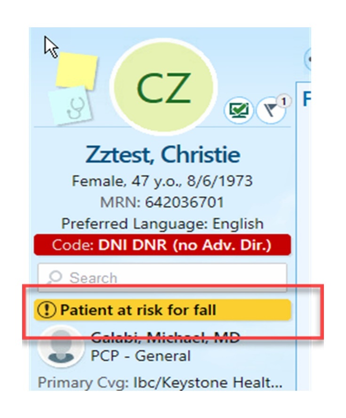Open the yellow sticky note chart comment
This screenshot has height=418, width=346.
(75, 71)
